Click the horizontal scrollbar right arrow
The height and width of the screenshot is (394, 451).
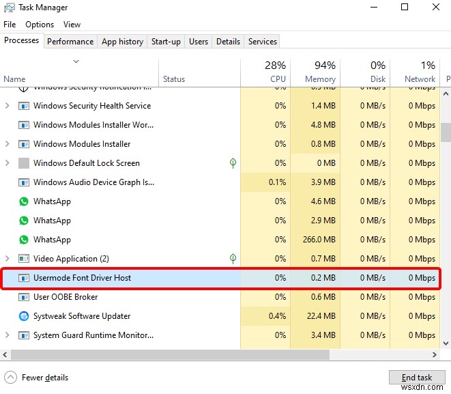click(435, 354)
